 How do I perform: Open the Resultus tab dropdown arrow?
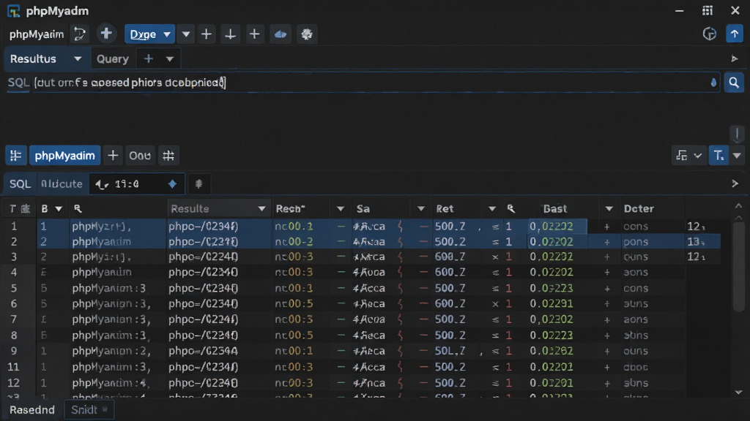tap(78, 58)
